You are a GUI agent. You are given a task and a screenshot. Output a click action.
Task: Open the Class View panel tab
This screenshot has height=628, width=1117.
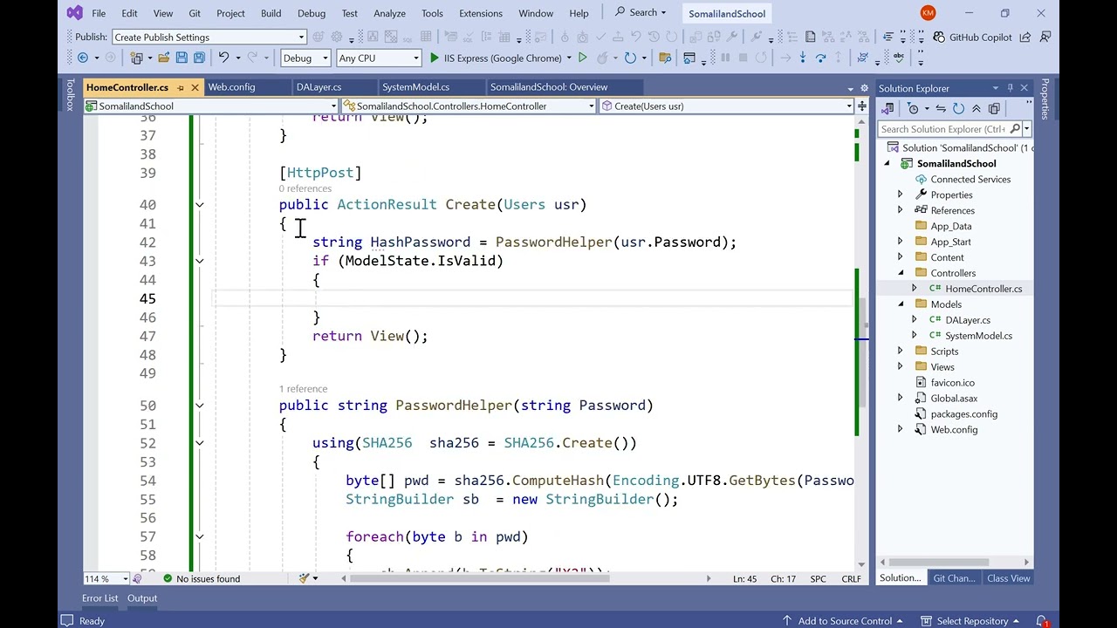pos(1008,578)
